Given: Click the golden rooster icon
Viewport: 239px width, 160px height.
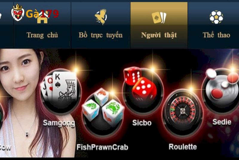Looking at the screenshot, I should (x=101, y=17).
